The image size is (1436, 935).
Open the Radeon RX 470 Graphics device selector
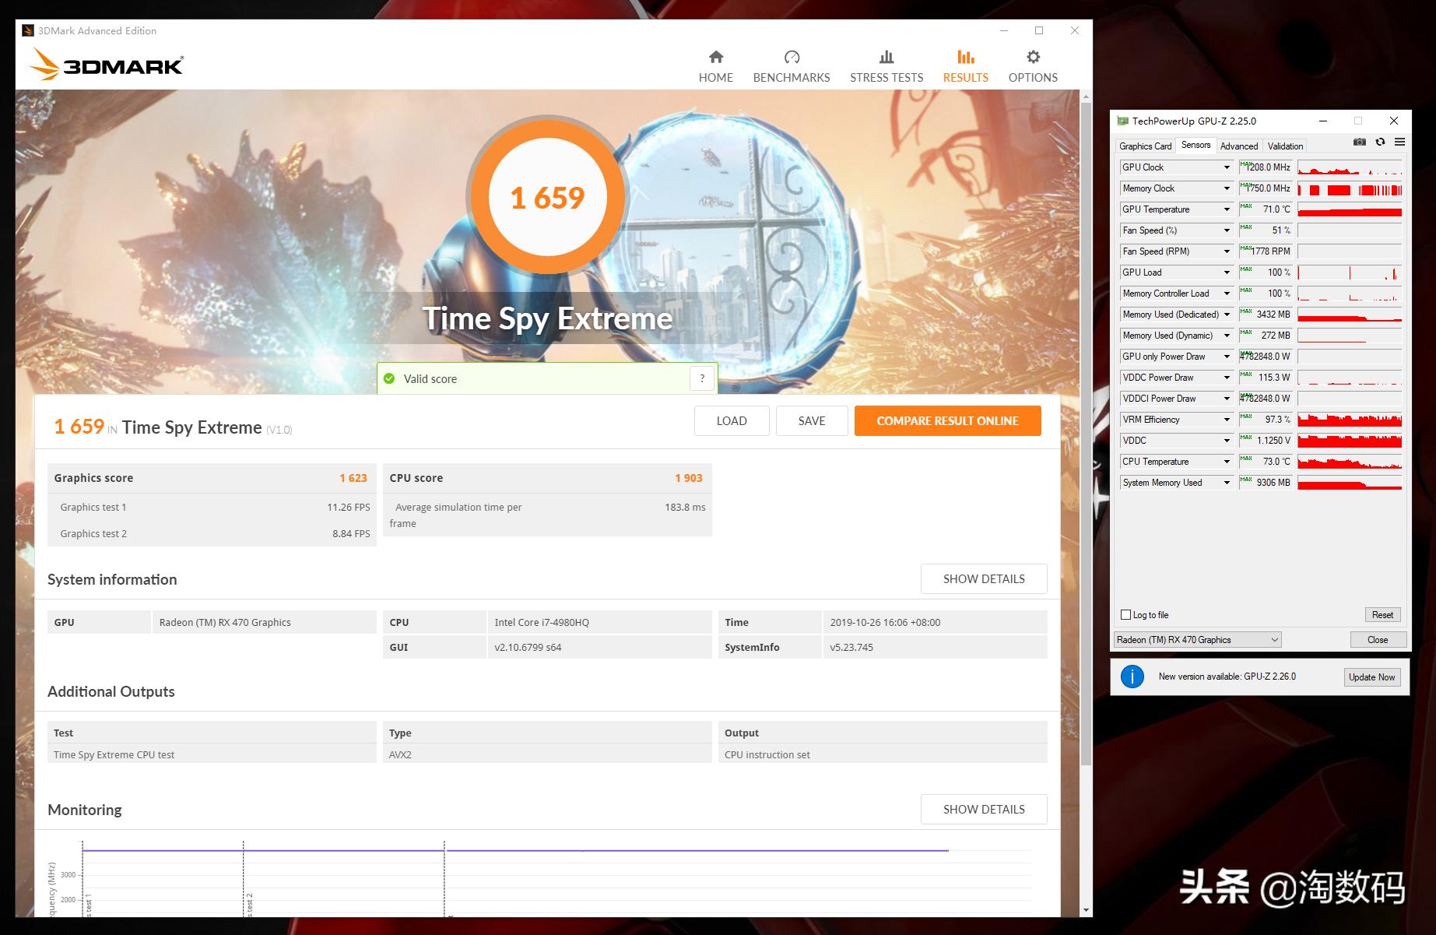pos(1197,640)
